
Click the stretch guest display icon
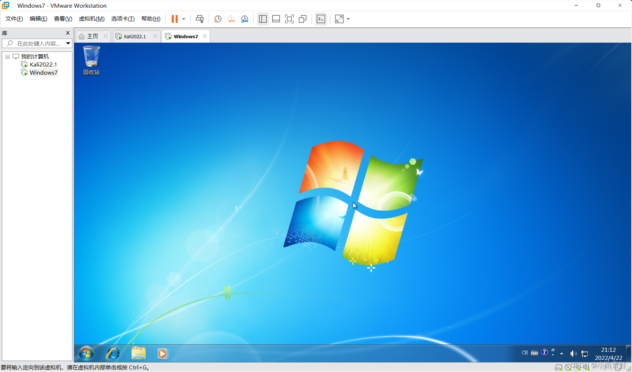pos(339,19)
